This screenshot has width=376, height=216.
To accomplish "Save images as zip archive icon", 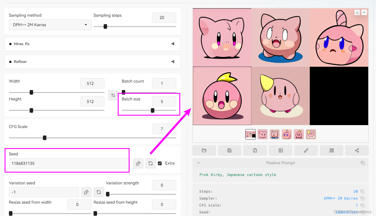I will (x=255, y=150).
